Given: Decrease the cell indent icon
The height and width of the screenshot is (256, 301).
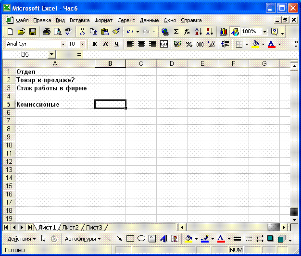Looking at the screenshot, I should point(225,44).
